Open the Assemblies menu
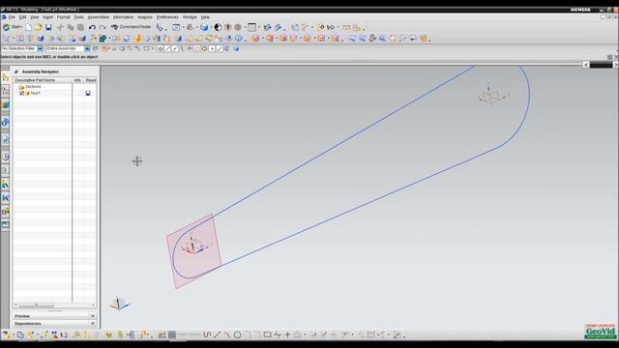Screen dimensions: 619x348 (x=99, y=17)
